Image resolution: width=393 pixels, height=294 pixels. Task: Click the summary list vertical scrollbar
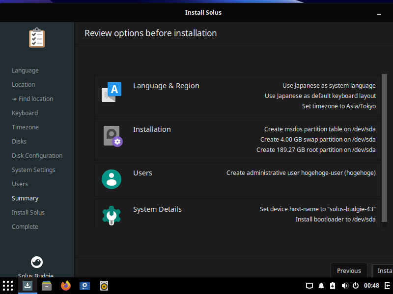pyautogui.click(x=384, y=148)
